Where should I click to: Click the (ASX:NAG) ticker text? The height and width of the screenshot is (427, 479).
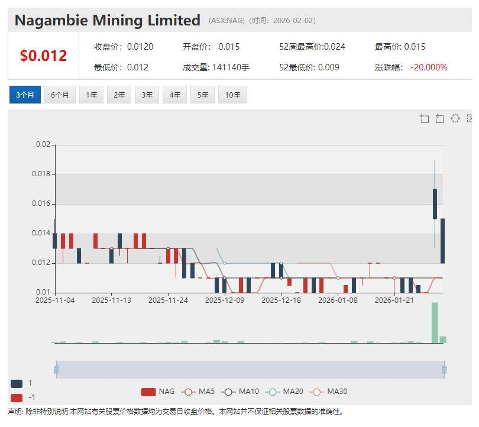pos(226,21)
